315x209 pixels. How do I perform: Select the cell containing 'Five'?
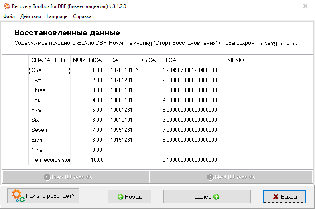click(50, 110)
